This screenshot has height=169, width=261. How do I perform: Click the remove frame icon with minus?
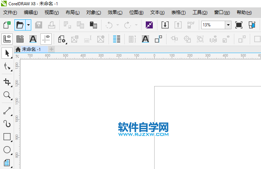(x=101, y=39)
